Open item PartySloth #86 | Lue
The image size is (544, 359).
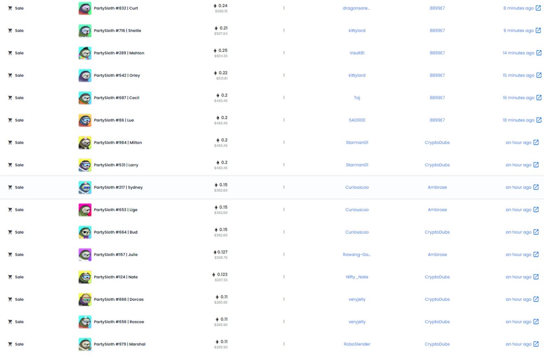(x=114, y=120)
